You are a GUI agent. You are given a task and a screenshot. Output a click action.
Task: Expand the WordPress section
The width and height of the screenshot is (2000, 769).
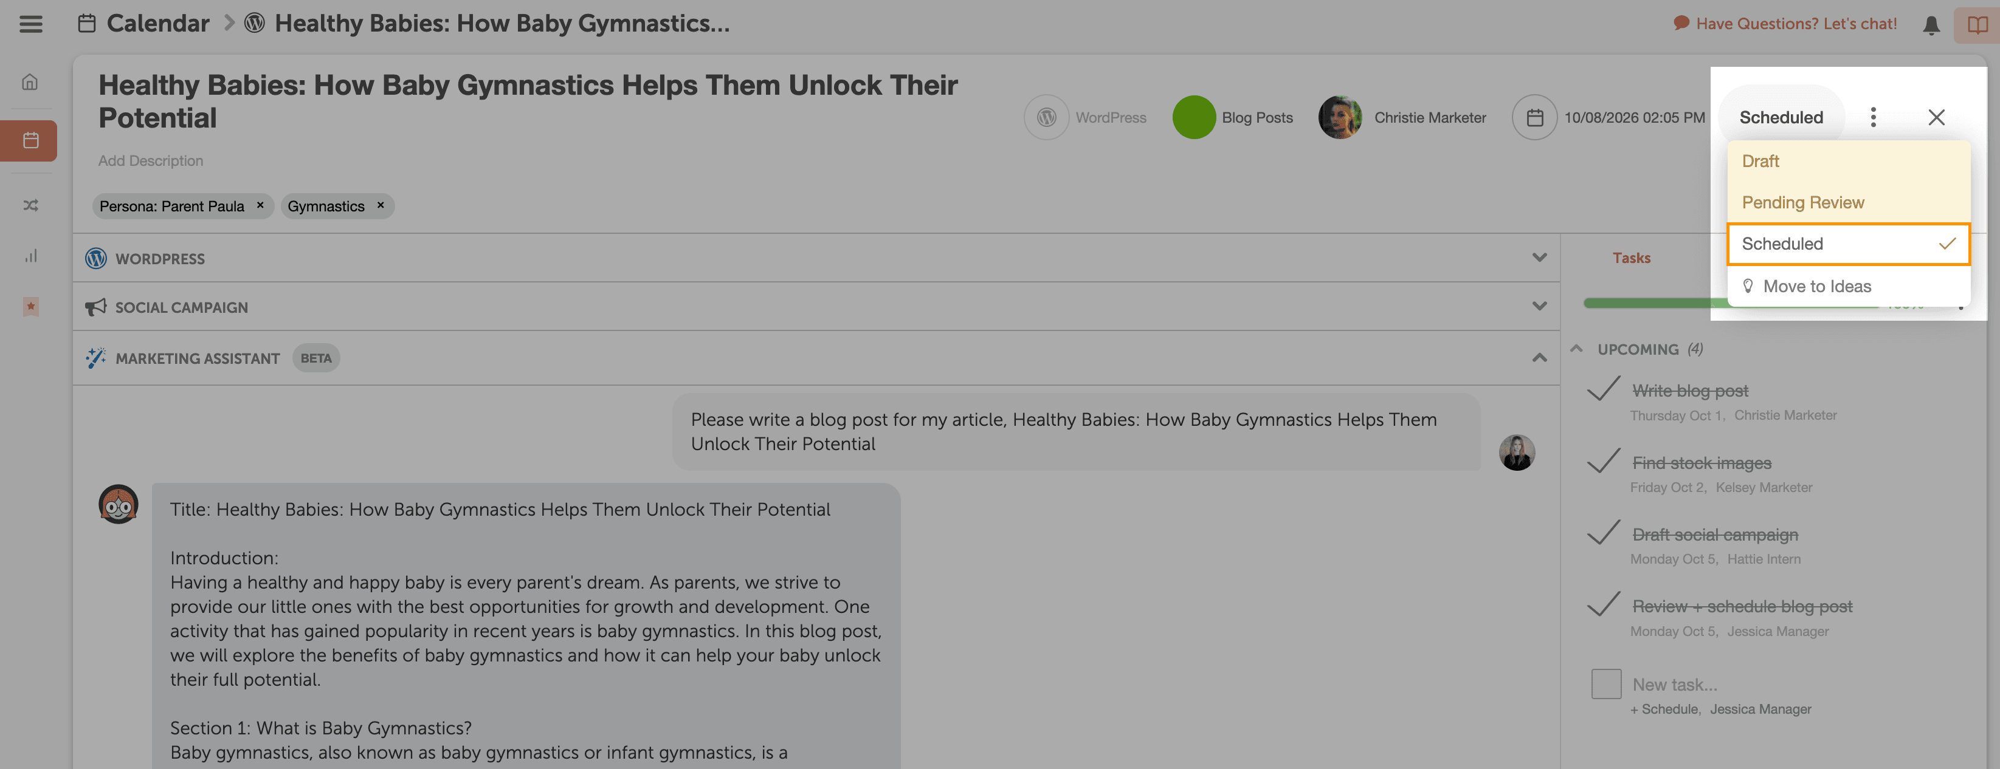pos(1539,258)
